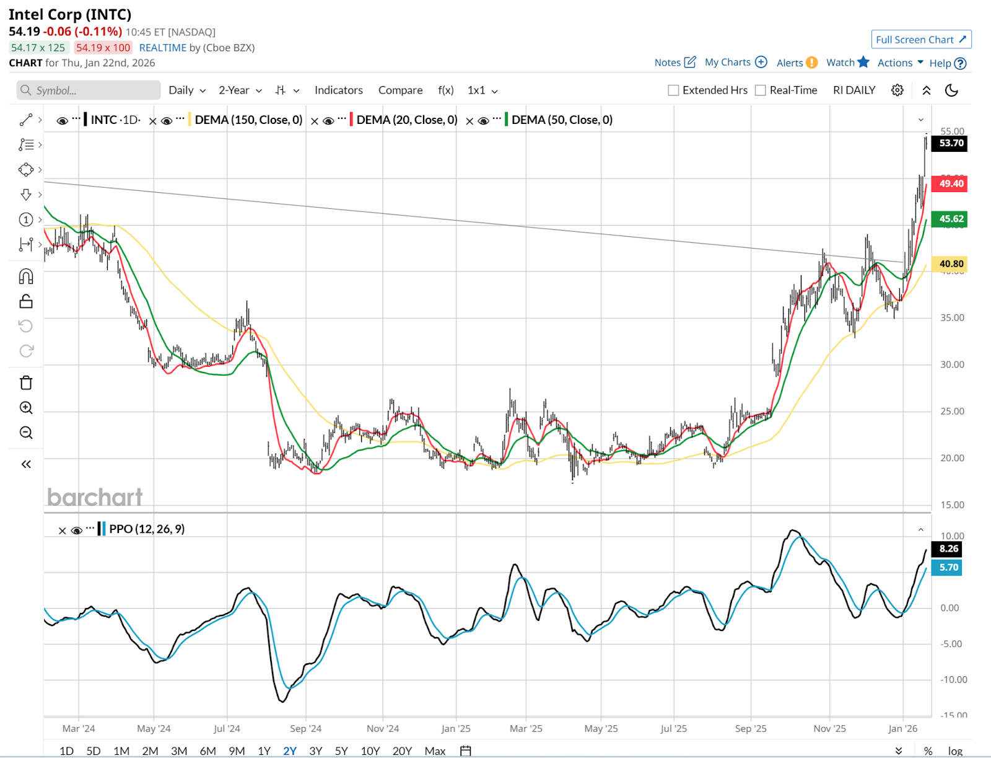This screenshot has width=991, height=758.
Task: Open the Indicators menu
Action: coord(338,90)
